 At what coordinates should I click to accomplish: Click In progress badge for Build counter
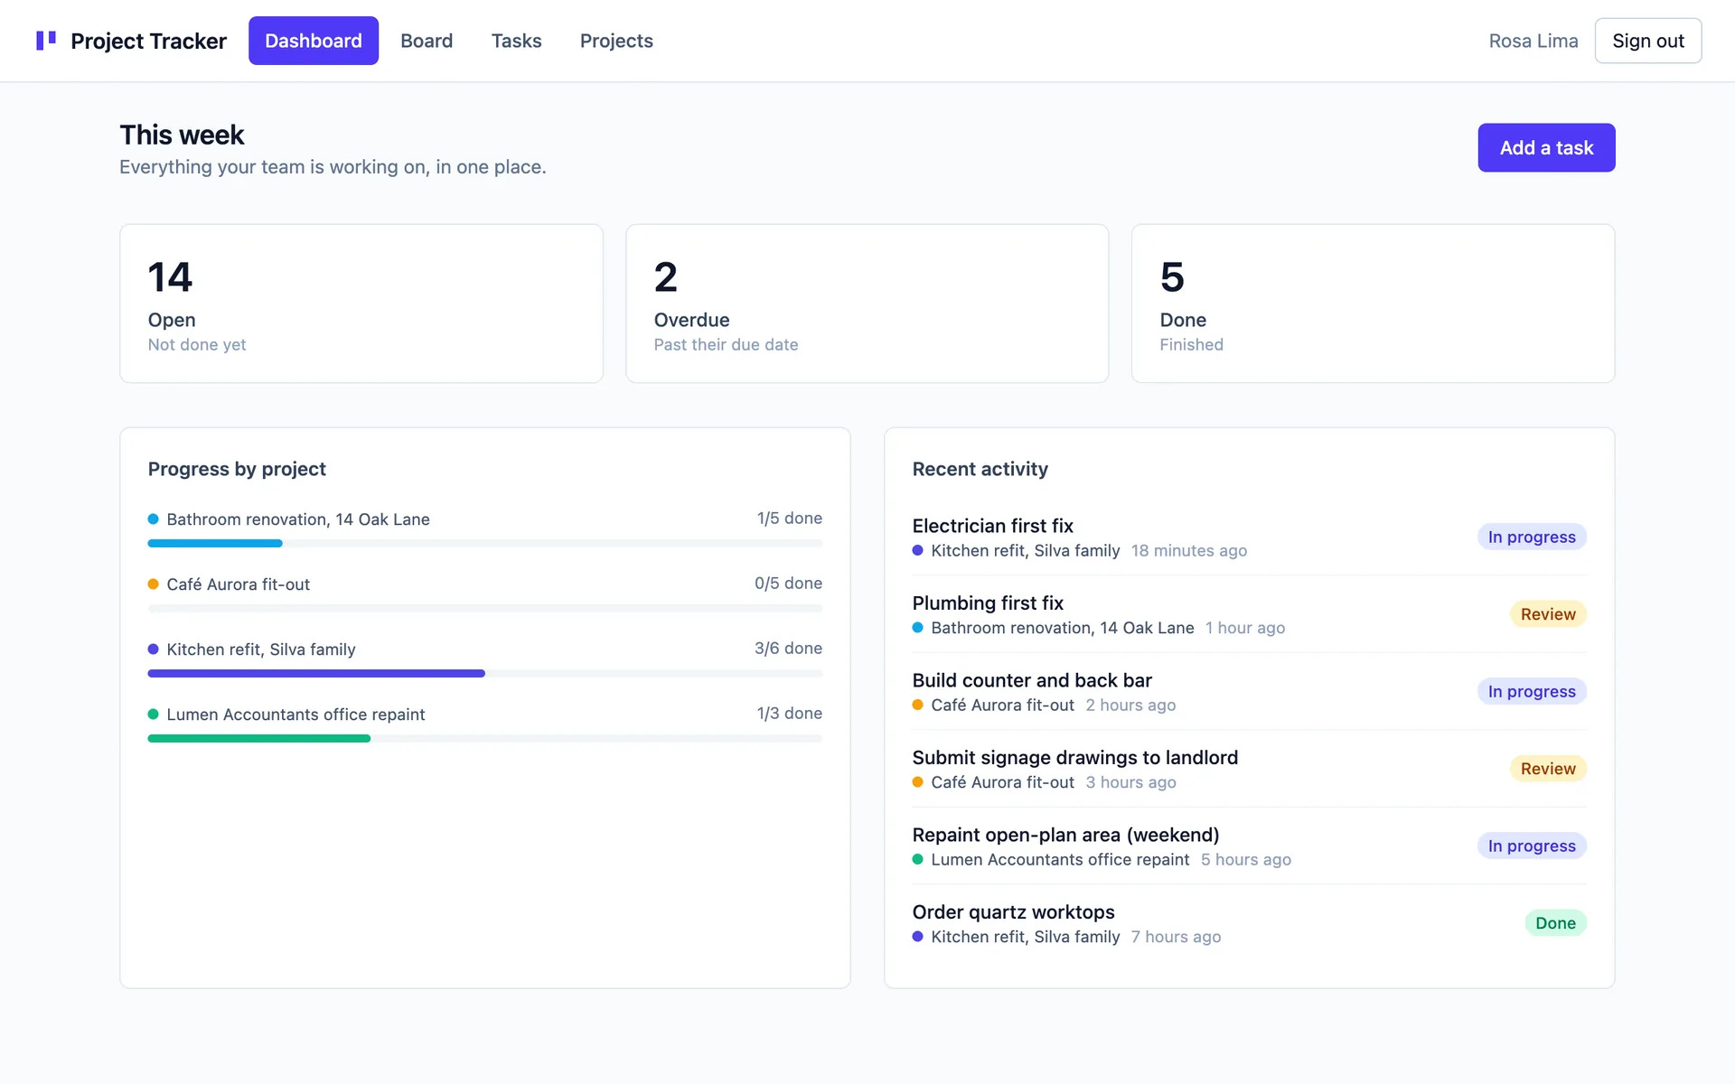pos(1532,691)
